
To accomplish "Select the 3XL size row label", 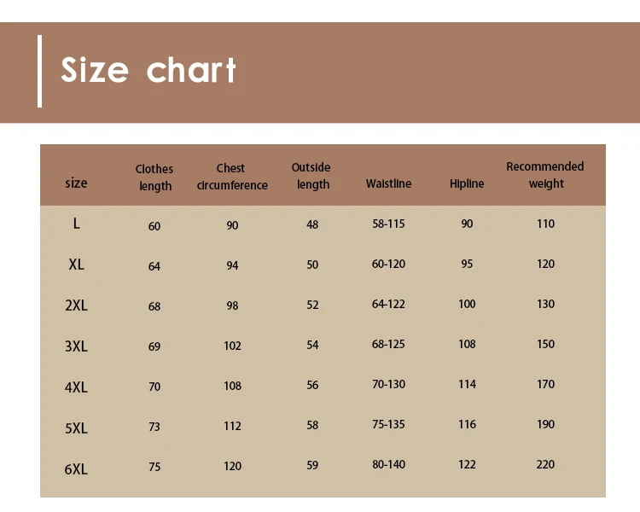I will [x=77, y=346].
